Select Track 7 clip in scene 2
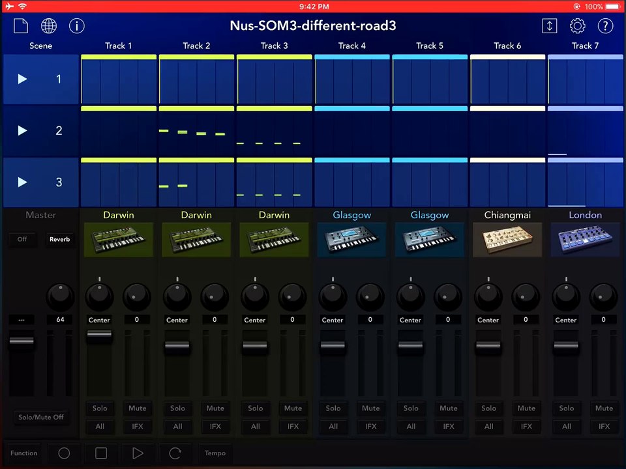The height and width of the screenshot is (469, 626). pyautogui.click(x=586, y=131)
